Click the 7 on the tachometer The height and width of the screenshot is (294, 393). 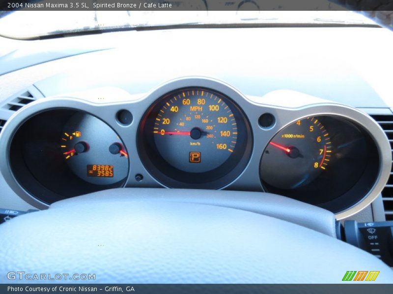(x=321, y=152)
